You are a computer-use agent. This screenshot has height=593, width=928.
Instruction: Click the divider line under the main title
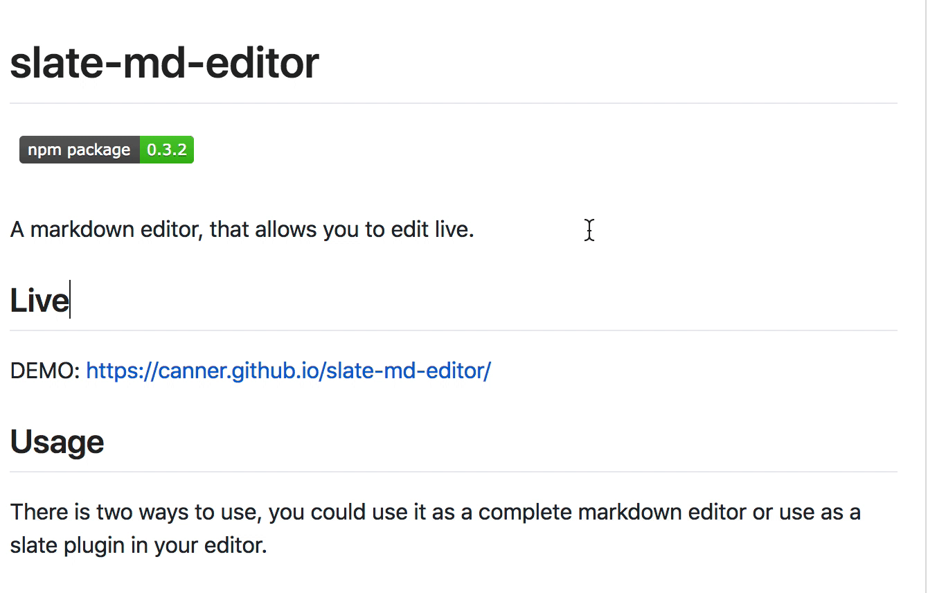point(454,103)
